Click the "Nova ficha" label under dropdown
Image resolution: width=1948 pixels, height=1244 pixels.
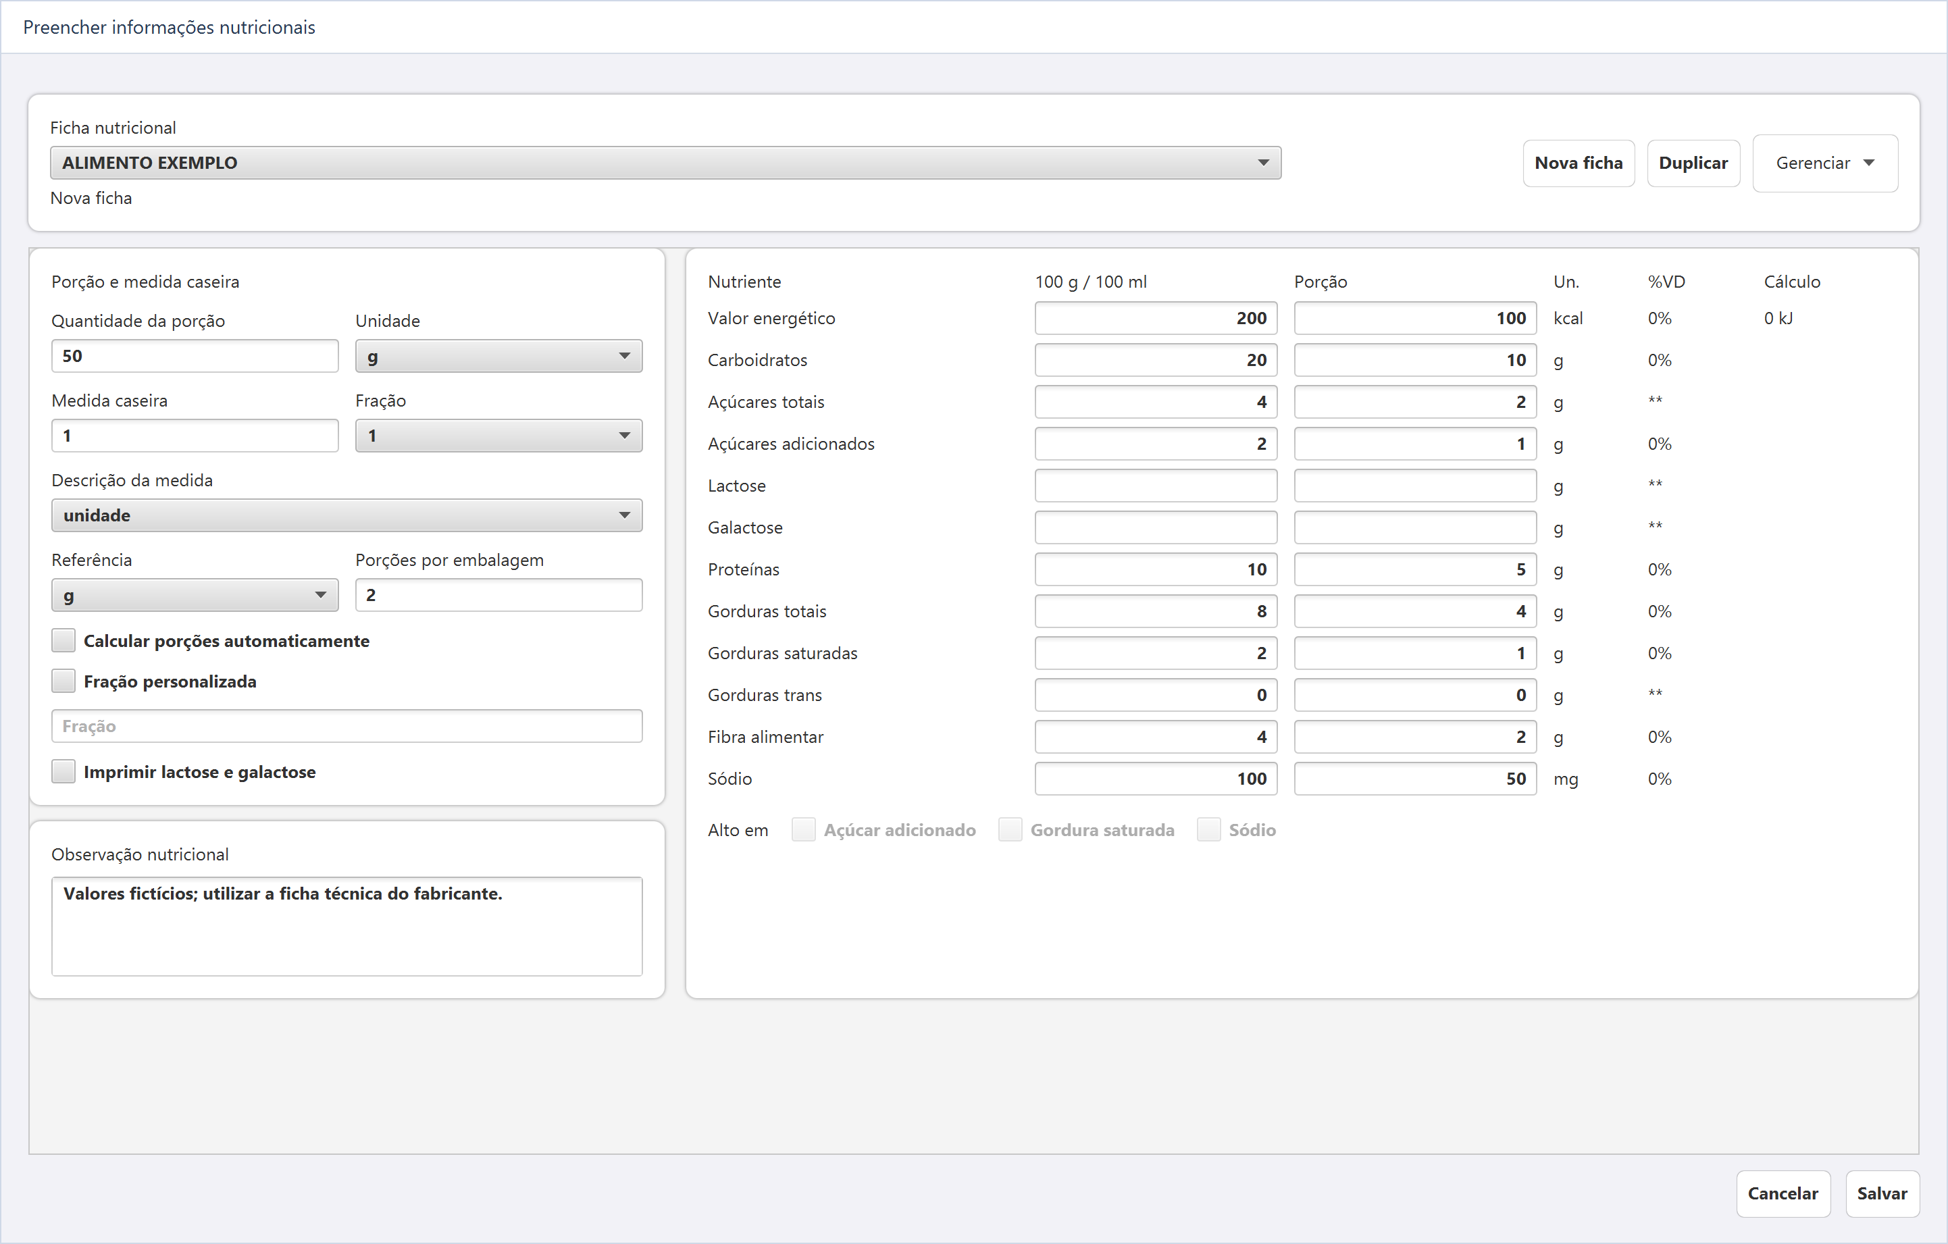click(x=91, y=198)
